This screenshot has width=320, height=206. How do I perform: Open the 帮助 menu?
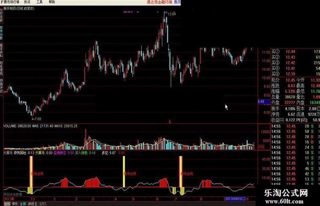click(x=52, y=2)
